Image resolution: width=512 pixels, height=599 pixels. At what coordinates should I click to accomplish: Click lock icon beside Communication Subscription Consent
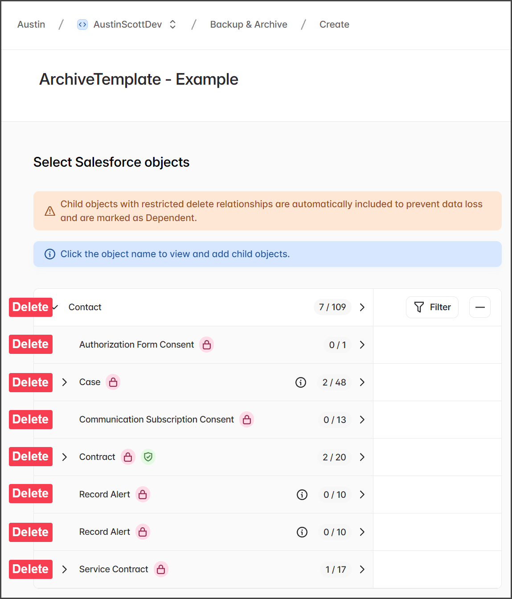[246, 419]
